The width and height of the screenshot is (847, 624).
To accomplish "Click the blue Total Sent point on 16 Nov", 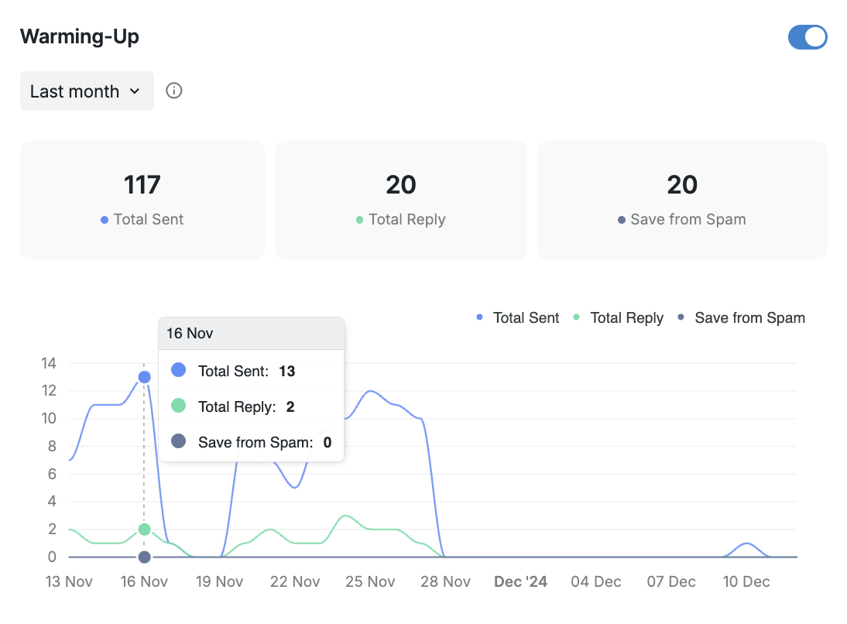I will (144, 377).
